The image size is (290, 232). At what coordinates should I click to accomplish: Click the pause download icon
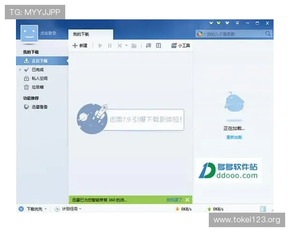tap(110, 45)
